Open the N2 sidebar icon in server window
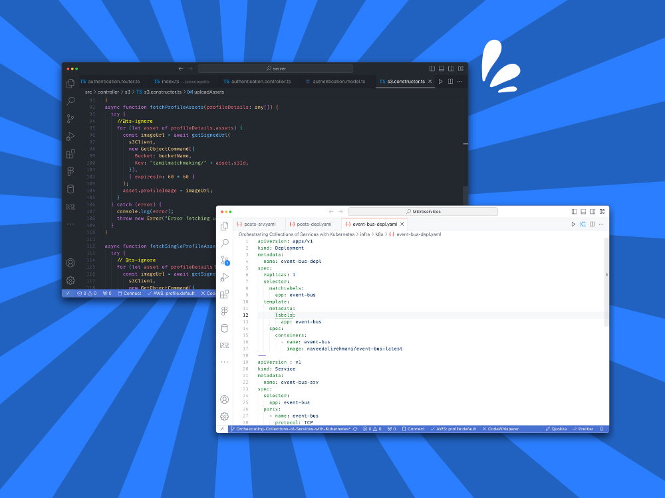The height and width of the screenshot is (498, 665). coord(70,207)
